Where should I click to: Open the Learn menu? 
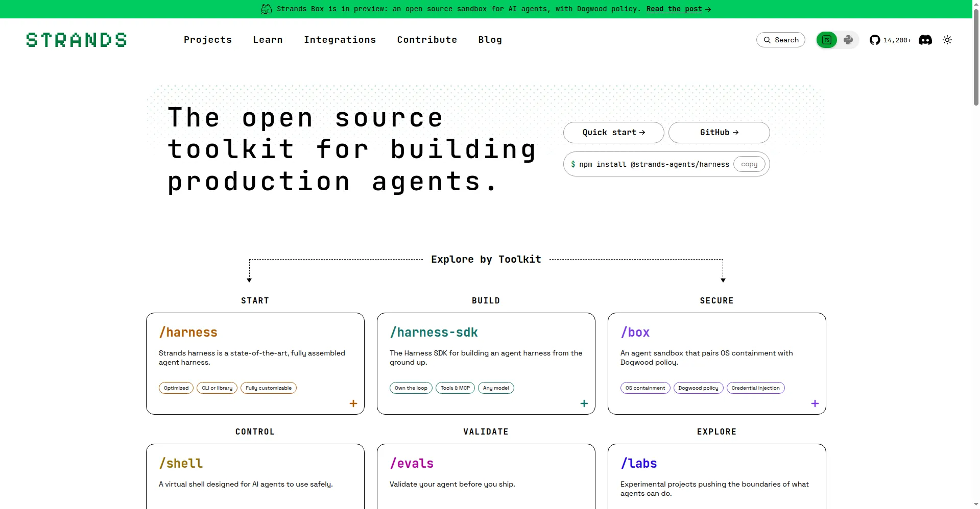click(268, 40)
